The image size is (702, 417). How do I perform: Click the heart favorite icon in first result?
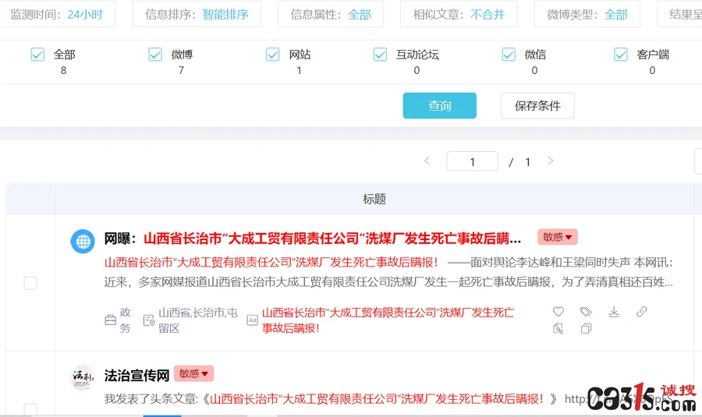(x=558, y=312)
